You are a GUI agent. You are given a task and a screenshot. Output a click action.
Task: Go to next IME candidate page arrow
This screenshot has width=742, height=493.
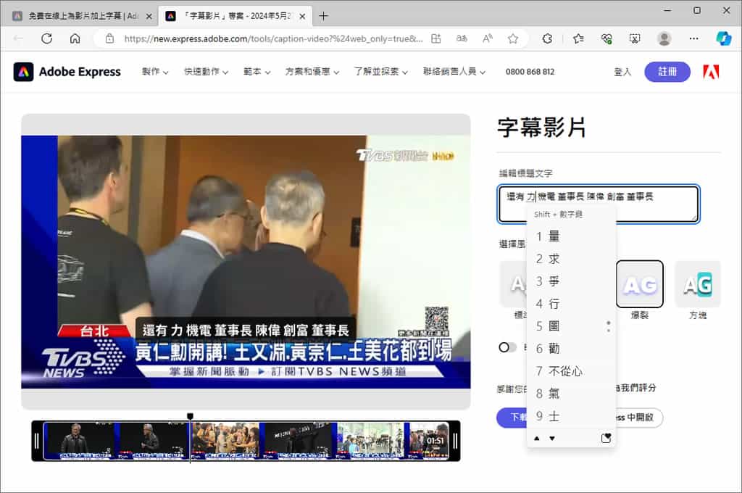[x=552, y=439]
